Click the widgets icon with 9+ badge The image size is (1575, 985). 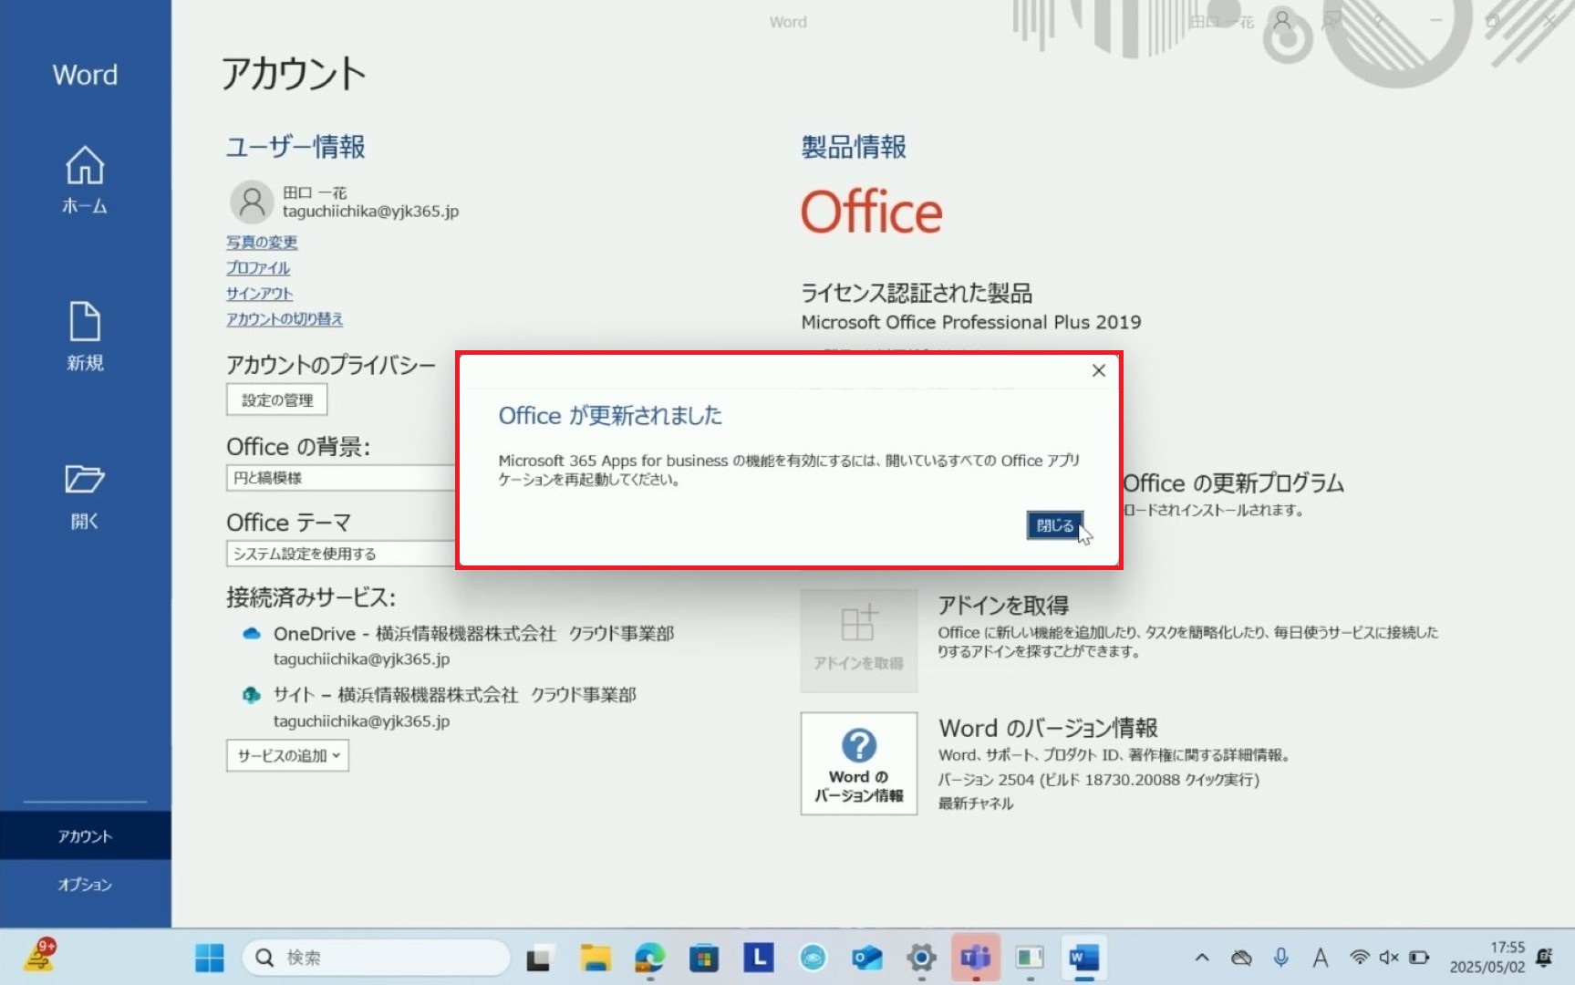[x=40, y=956]
